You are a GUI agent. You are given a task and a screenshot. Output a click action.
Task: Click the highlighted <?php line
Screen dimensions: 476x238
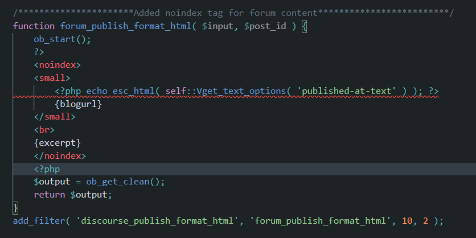[244, 169]
